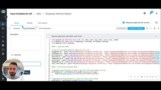Click the engagement_df line in the code
The image size is (161, 90).
[x=106, y=52]
